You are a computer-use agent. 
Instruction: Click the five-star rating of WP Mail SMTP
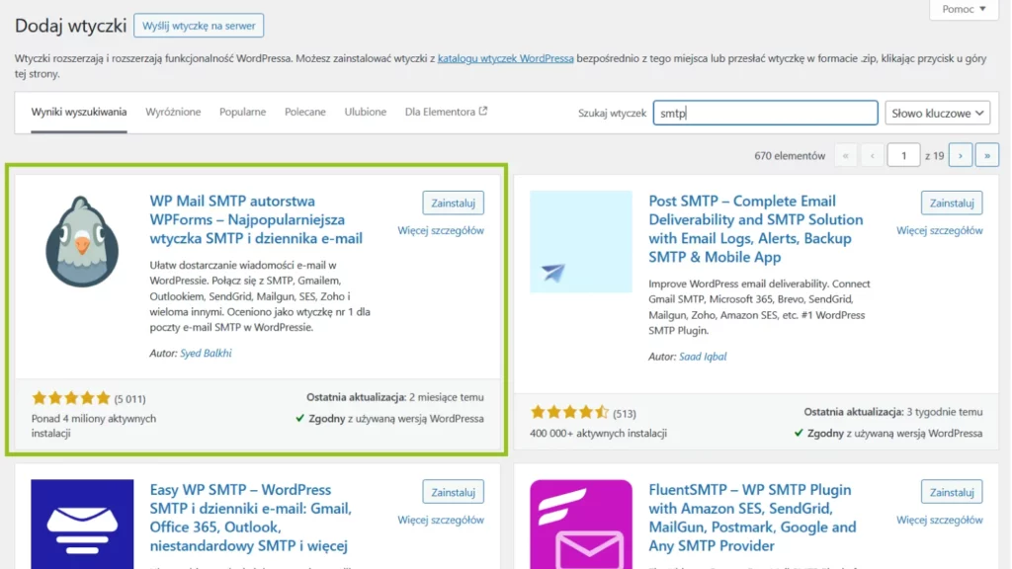point(71,396)
